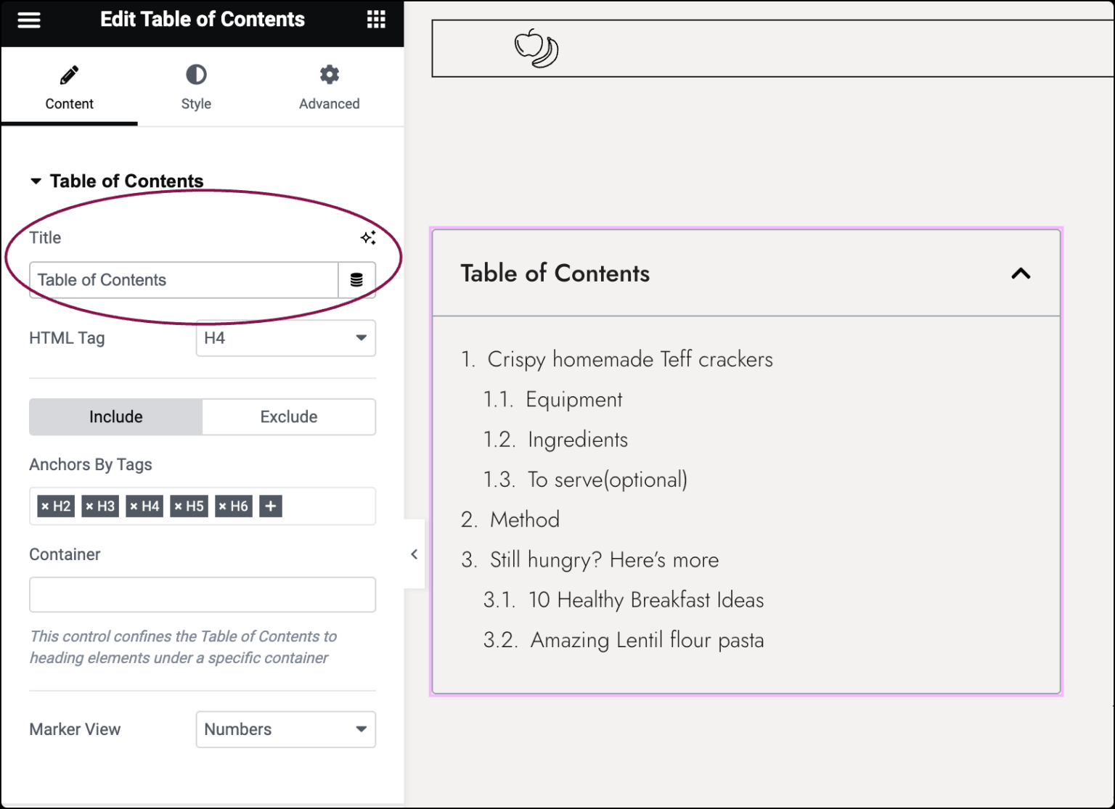This screenshot has height=809, width=1115.
Task: Open the Elementor hamburger menu
Action: (28, 20)
